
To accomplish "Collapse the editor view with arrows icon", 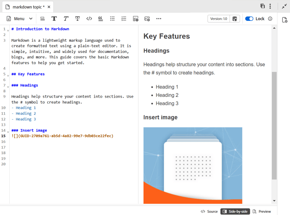I will pos(284,7).
